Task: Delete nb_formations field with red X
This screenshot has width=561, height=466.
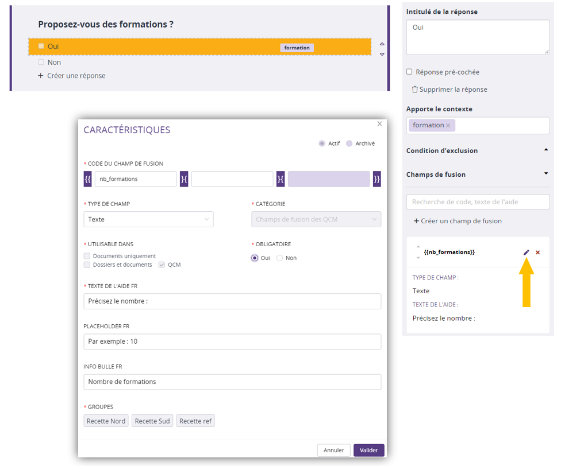Action: [x=538, y=253]
